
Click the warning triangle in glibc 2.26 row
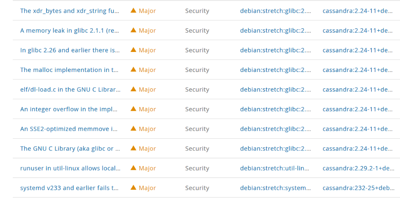[x=133, y=49]
